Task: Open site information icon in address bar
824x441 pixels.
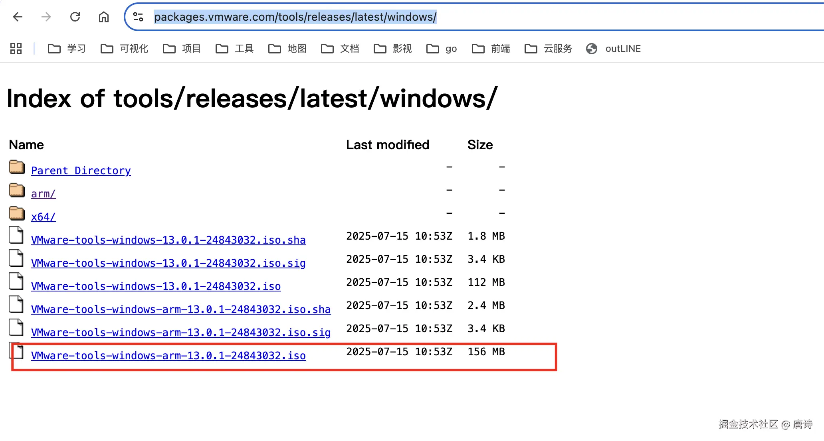Action: coord(138,17)
